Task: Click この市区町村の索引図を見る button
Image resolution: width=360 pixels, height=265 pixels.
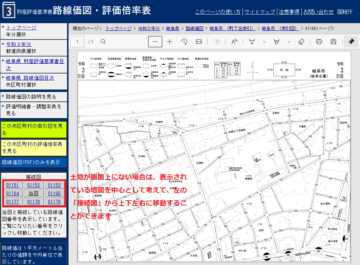Action: [x=33, y=130]
